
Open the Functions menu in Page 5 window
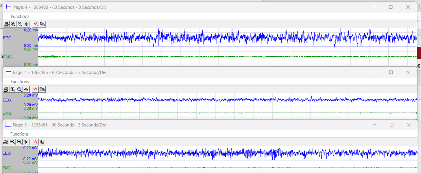click(19, 134)
